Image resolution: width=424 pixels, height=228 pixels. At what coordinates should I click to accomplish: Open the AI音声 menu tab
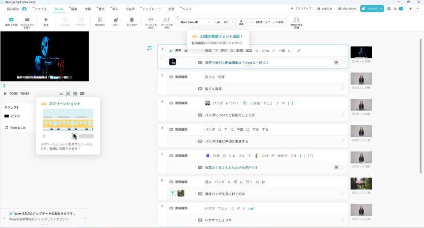pos(130,9)
